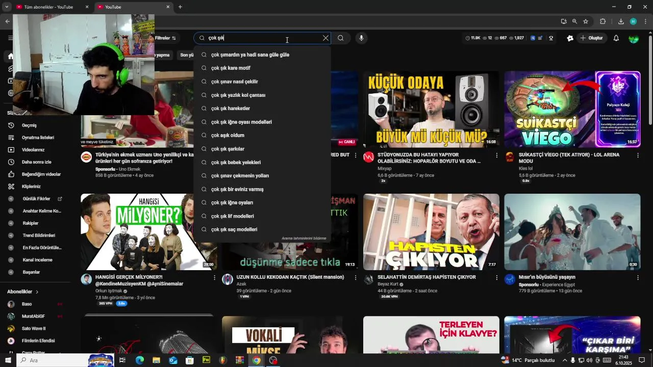Open a new browser tab

pos(180,7)
